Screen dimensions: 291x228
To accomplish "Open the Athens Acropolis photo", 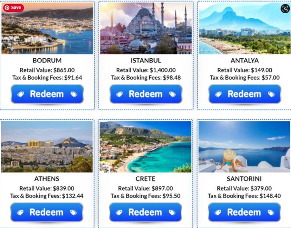I will tap(47, 147).
